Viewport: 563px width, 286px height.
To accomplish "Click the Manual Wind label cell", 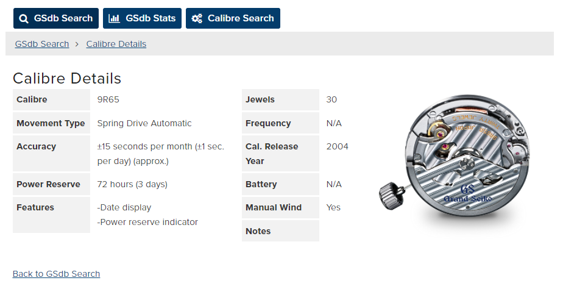I will (x=280, y=208).
